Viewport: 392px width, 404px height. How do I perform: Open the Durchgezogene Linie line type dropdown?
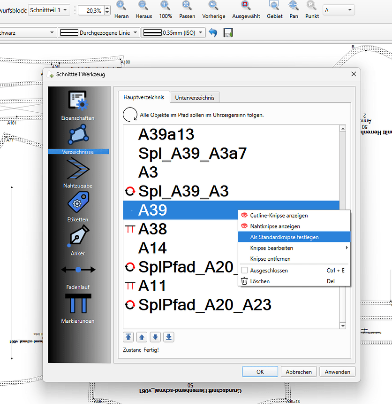click(x=99, y=33)
